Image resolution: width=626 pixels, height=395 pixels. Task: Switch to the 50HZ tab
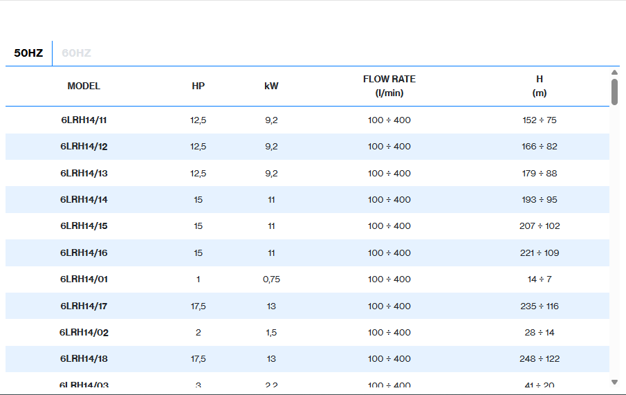(28, 53)
